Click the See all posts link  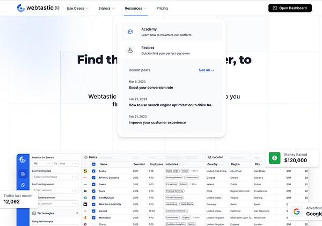coord(207,70)
